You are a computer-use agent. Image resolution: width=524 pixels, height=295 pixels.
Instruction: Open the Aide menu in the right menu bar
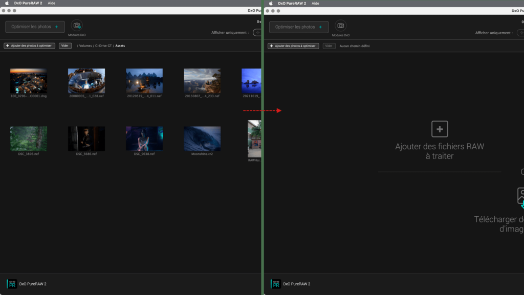pos(315,4)
